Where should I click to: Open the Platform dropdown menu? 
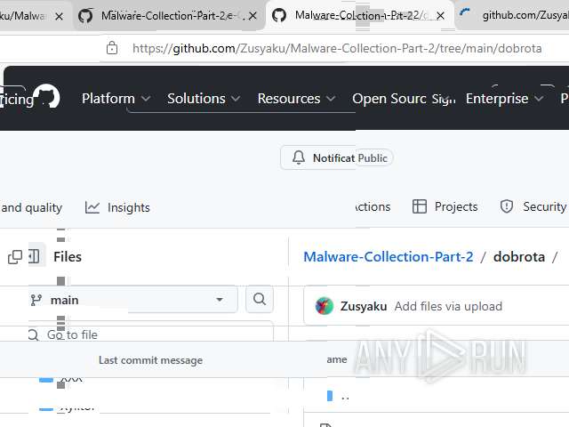(x=116, y=99)
